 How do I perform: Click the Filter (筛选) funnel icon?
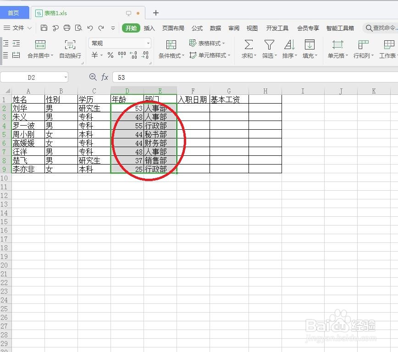coord(269,44)
